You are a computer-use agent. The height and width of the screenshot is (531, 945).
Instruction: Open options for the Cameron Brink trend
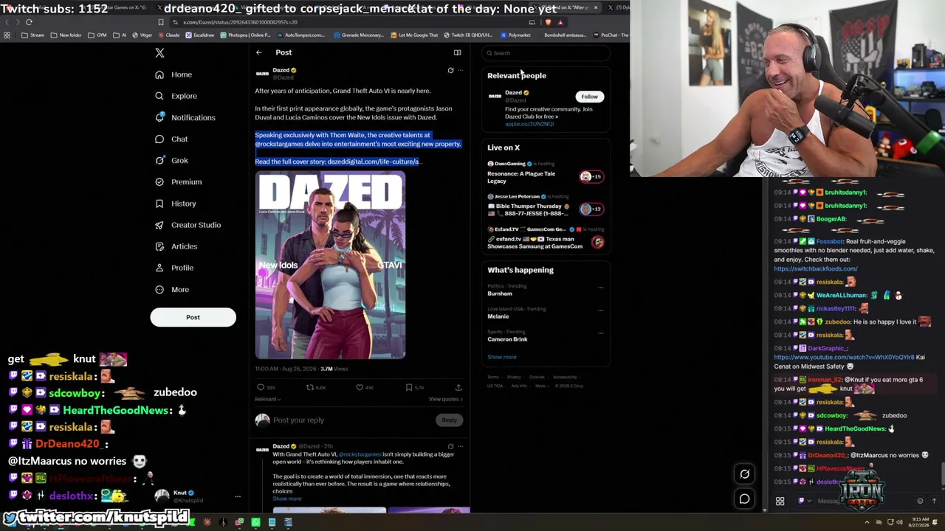point(600,333)
